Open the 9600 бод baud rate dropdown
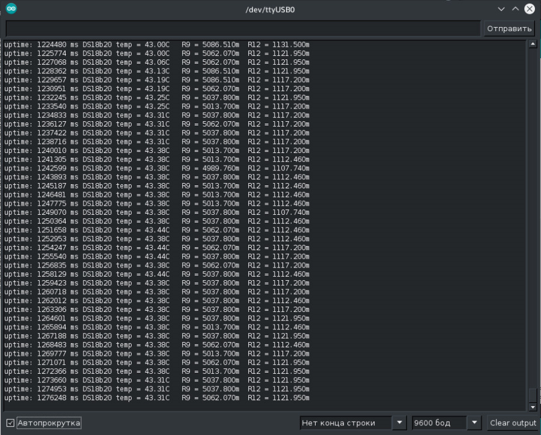Image resolution: width=541 pixels, height=435 pixels. coord(447,422)
